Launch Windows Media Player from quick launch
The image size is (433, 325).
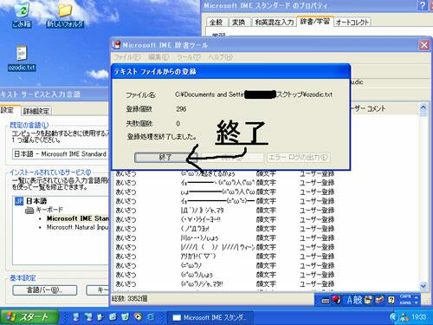[x=138, y=317]
